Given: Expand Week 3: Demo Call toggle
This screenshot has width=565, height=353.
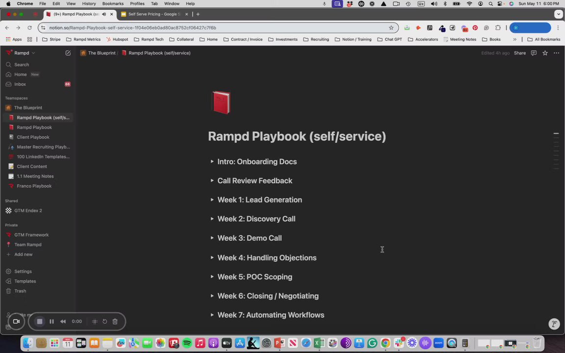Looking at the screenshot, I should coord(212,238).
